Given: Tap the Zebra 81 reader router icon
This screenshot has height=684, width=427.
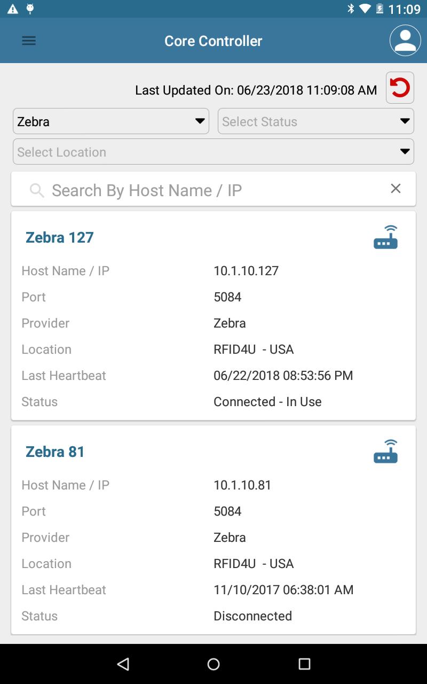Looking at the screenshot, I should click(385, 452).
